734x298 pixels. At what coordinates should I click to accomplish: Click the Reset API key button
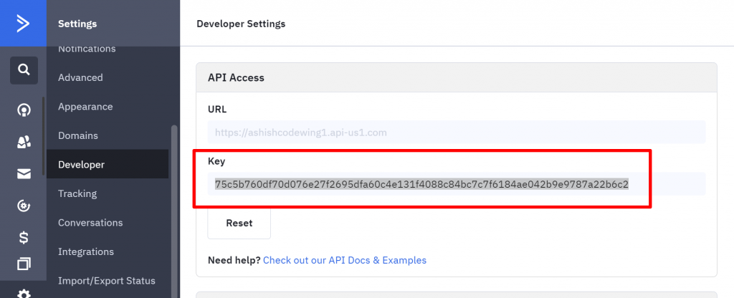point(239,223)
